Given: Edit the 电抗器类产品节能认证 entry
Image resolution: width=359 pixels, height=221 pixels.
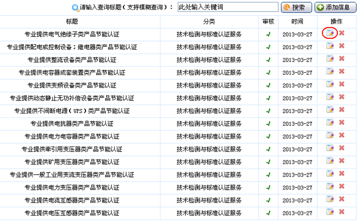Looking at the screenshot, I should [x=330, y=123].
